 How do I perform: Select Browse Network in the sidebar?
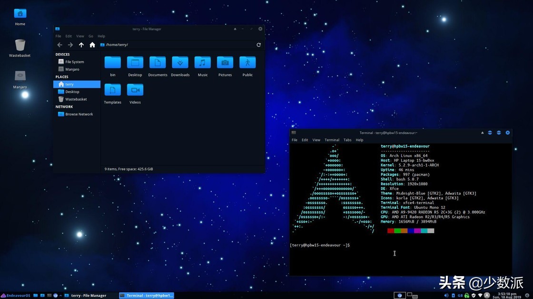[79, 114]
